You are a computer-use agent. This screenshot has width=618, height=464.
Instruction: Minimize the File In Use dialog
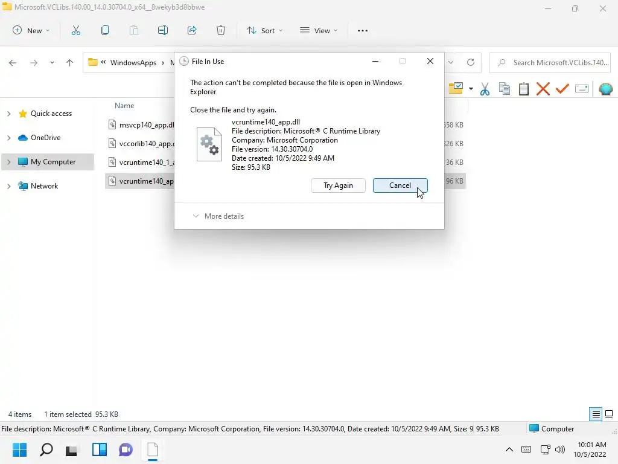(x=375, y=61)
